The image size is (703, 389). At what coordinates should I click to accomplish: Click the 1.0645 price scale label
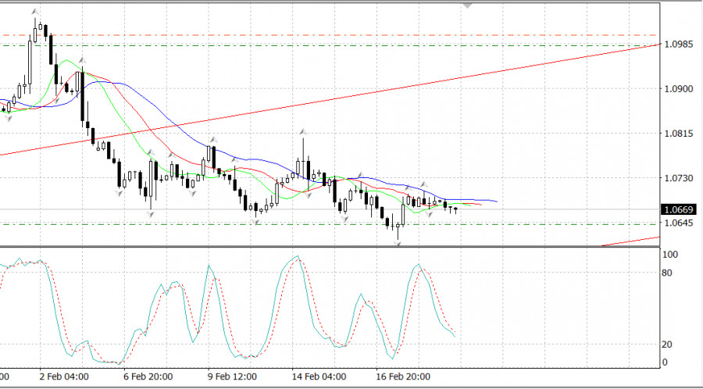pyautogui.click(x=678, y=224)
